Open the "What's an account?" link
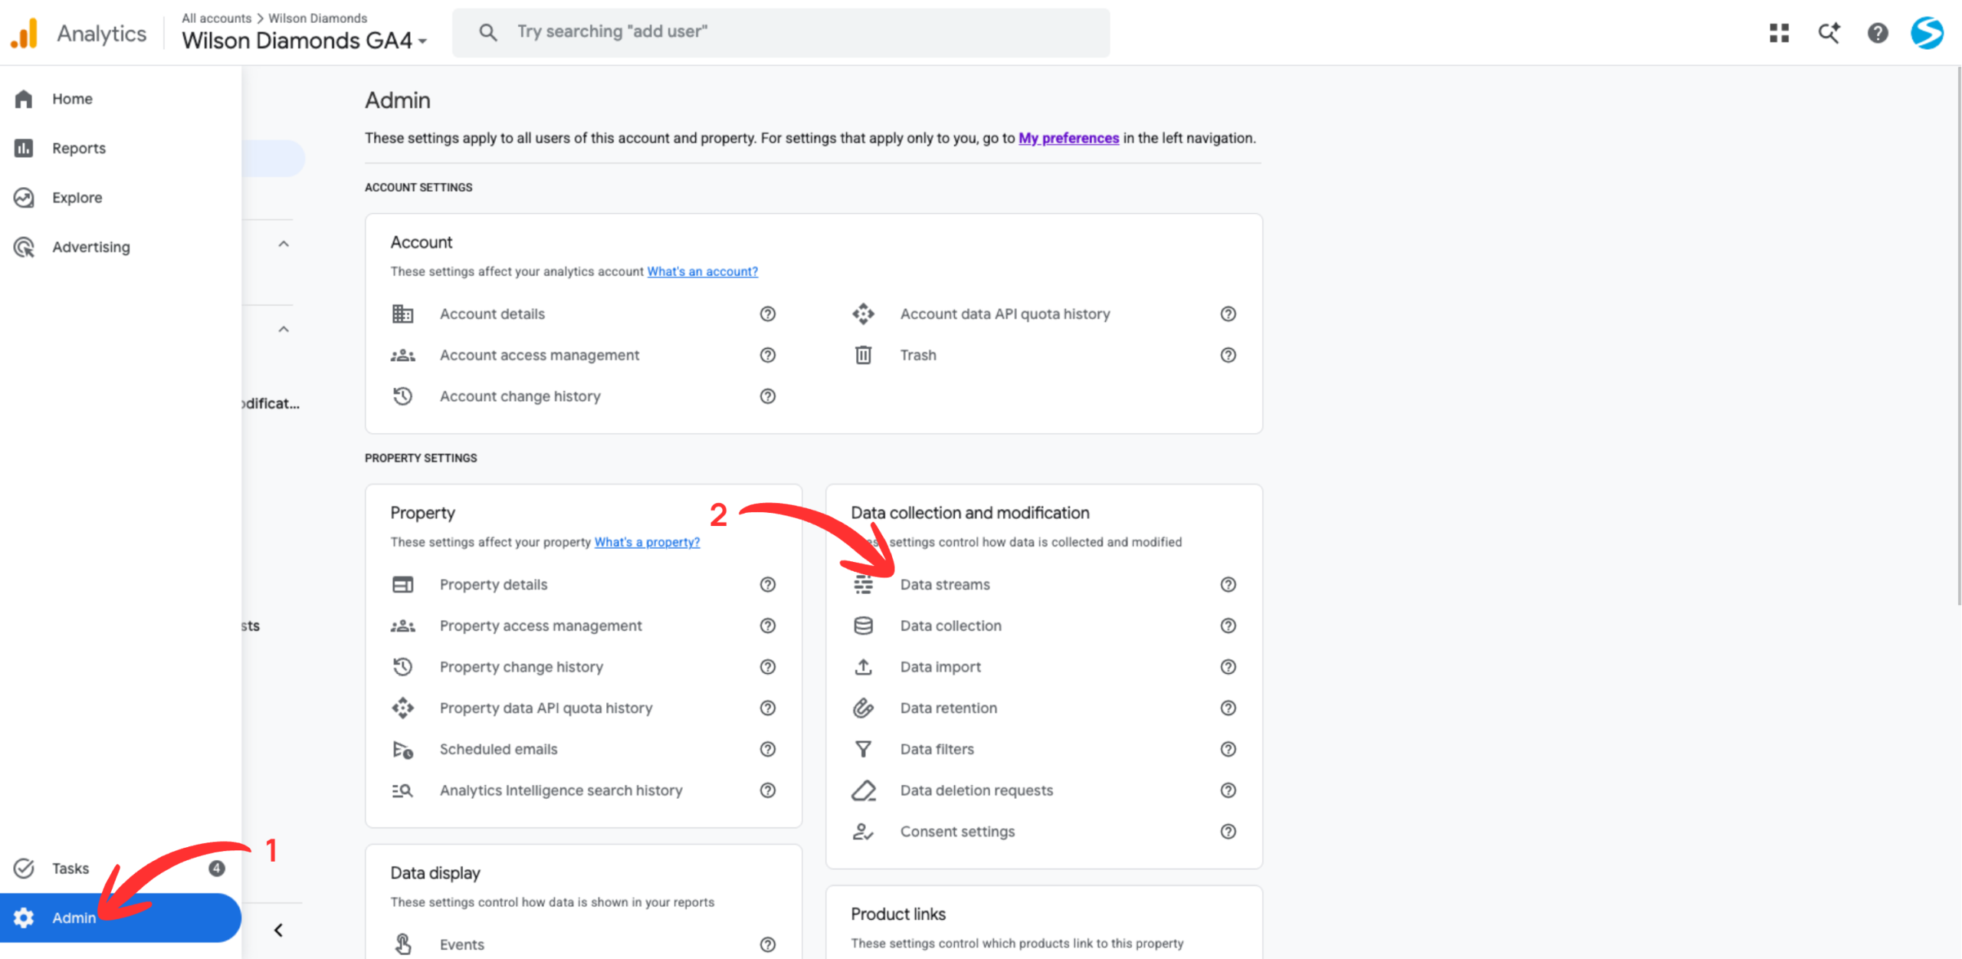This screenshot has width=1962, height=959. (x=702, y=271)
